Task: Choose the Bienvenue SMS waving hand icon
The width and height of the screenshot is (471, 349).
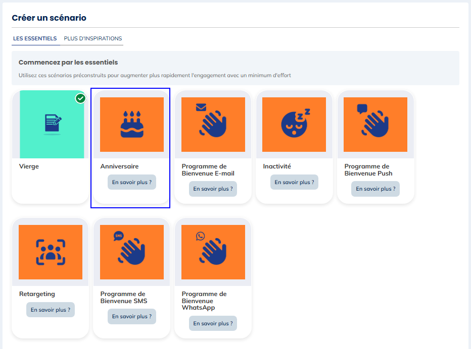Action: point(132,250)
